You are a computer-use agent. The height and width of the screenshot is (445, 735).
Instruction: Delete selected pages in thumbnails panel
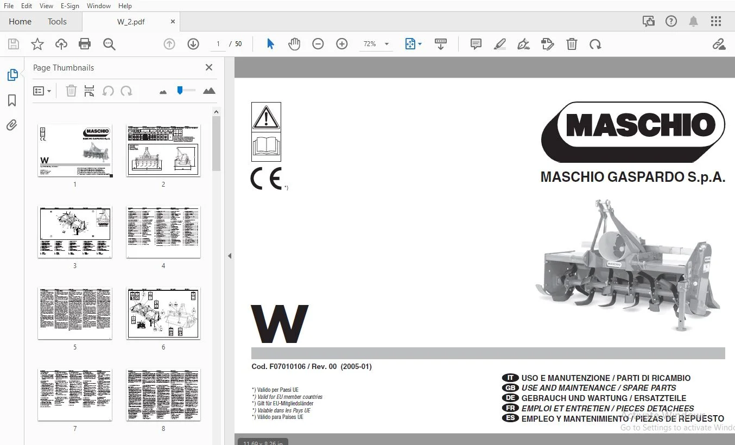point(71,91)
